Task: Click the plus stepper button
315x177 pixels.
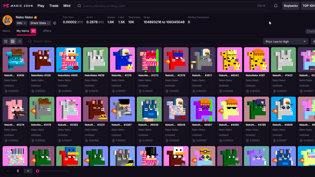Action: pos(28,171)
